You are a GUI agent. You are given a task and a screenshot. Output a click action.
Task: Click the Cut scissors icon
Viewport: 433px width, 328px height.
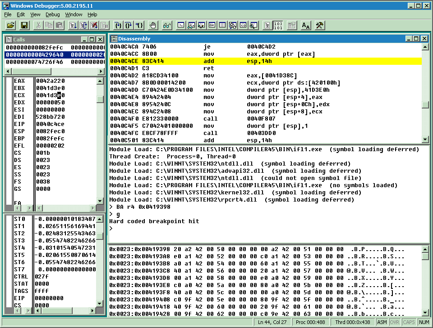pyautogui.click(x=38, y=26)
